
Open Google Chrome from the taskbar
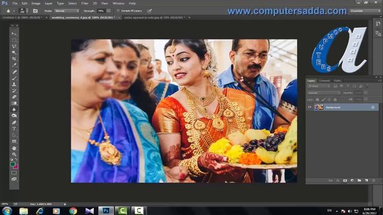click(x=73, y=211)
